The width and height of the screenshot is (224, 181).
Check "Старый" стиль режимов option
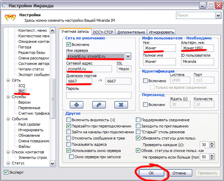click(x=138, y=132)
